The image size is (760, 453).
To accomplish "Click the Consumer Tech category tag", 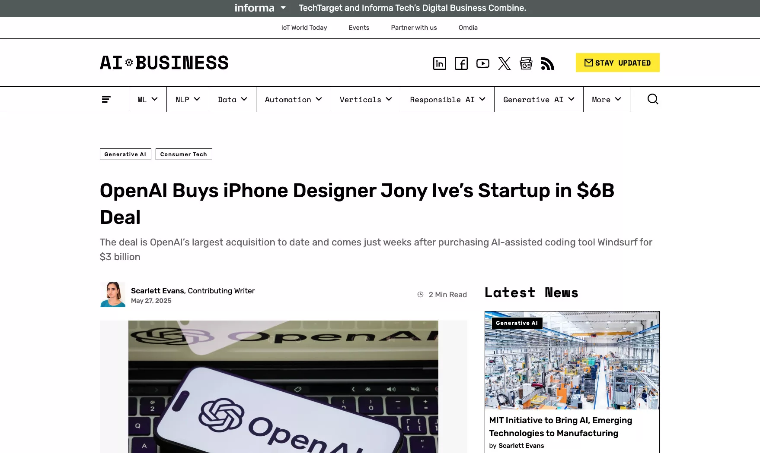I will tap(183, 154).
